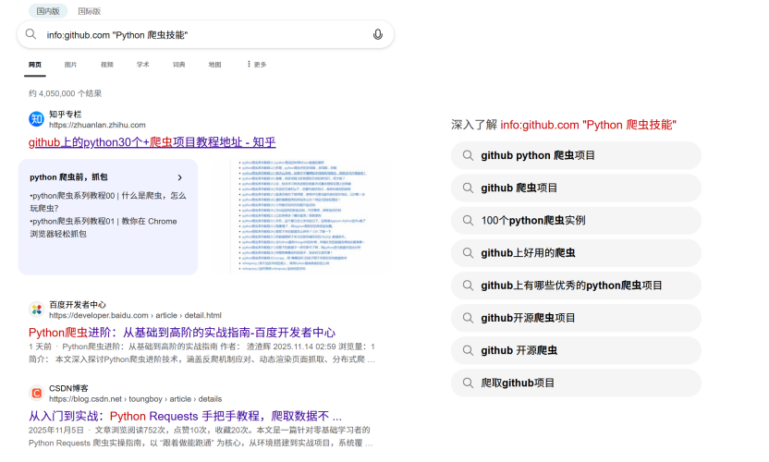Click magnifier icon beside 'github开源爬虫项目'
This screenshot has width=769, height=462.
tap(468, 318)
